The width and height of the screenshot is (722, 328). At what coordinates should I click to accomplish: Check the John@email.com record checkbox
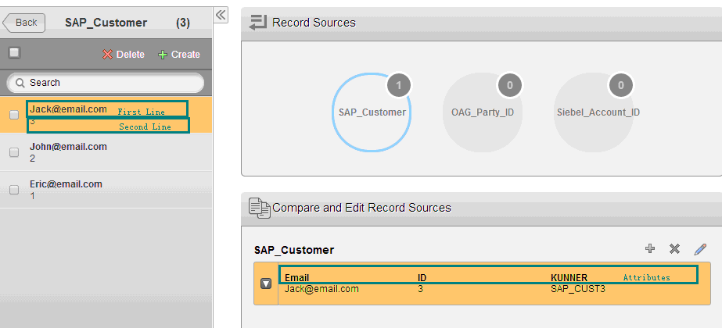tap(14, 153)
